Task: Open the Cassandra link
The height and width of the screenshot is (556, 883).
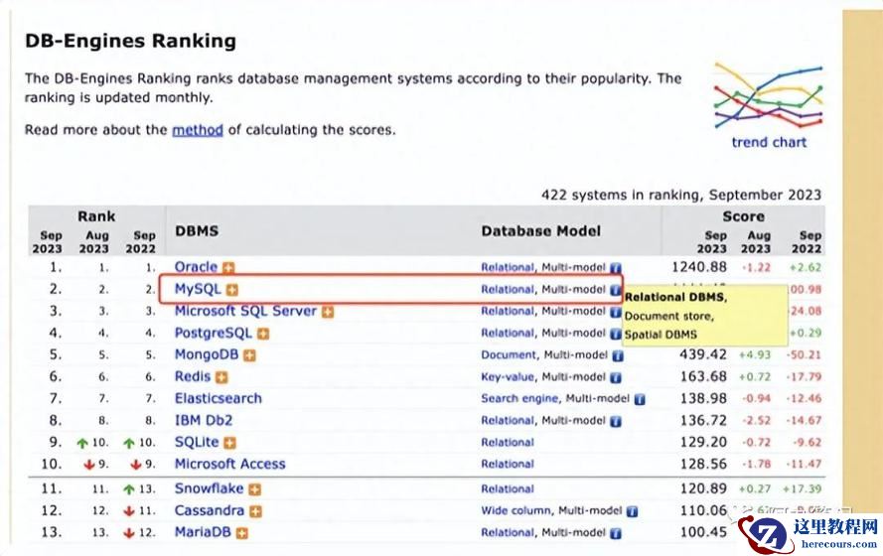Action: [x=209, y=510]
